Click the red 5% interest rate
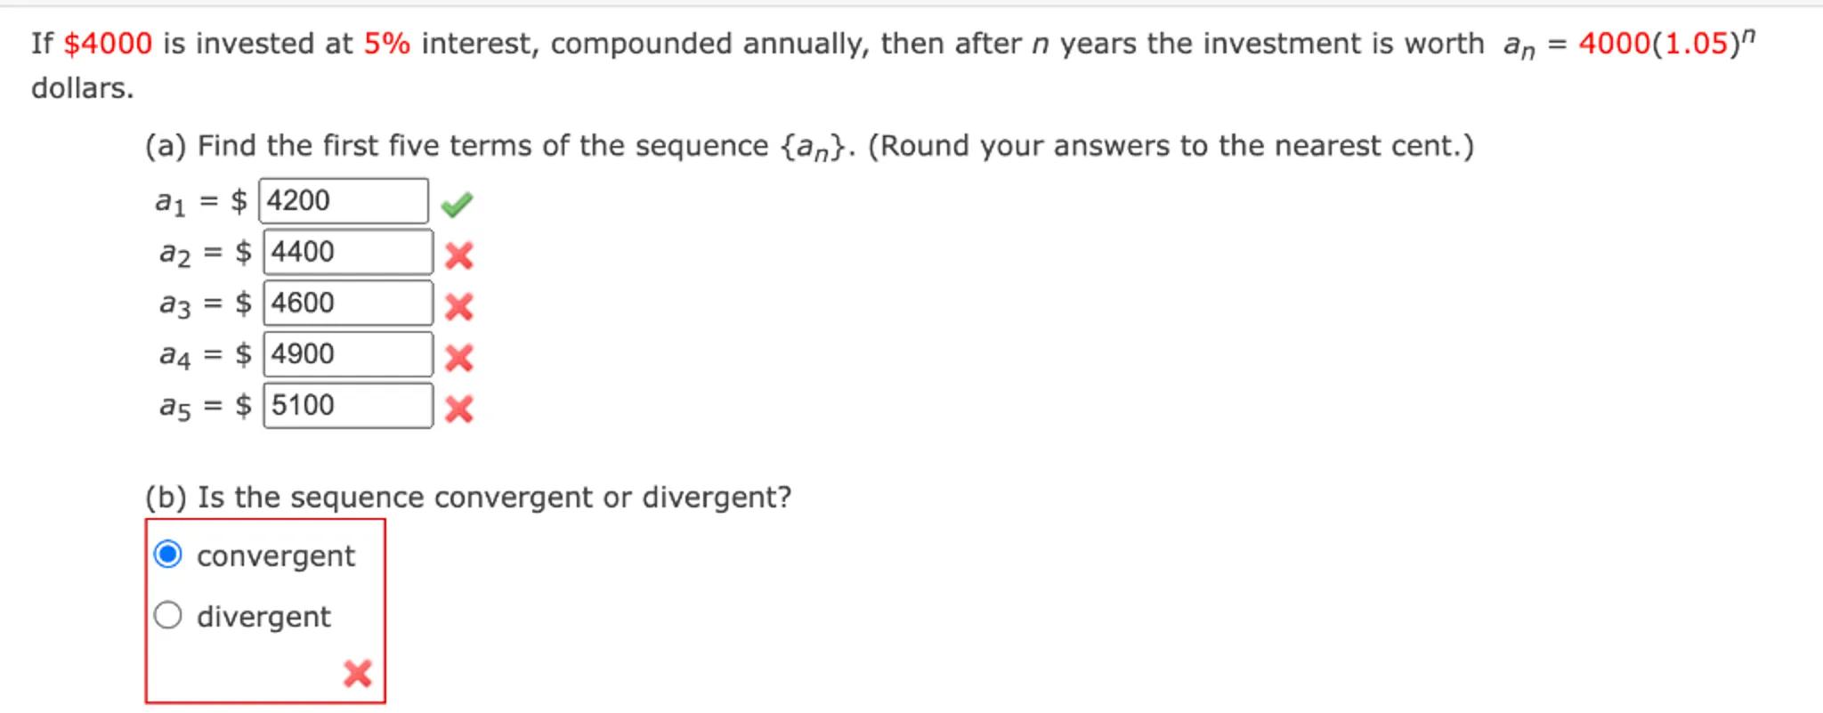 (x=387, y=44)
